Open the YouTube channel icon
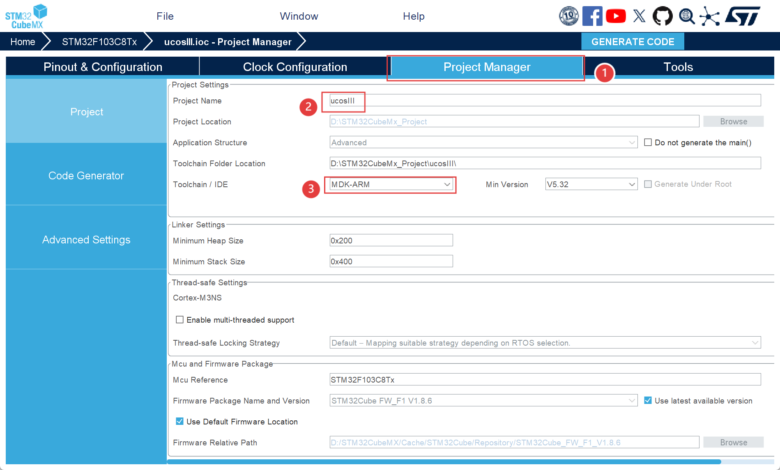 (616, 16)
